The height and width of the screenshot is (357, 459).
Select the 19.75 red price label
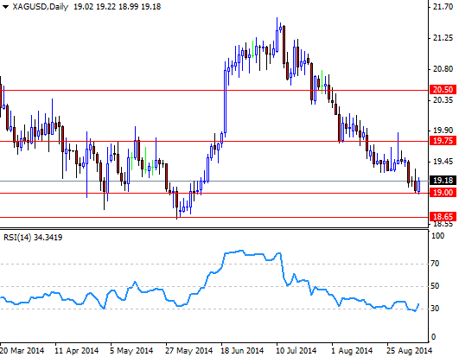pos(443,140)
